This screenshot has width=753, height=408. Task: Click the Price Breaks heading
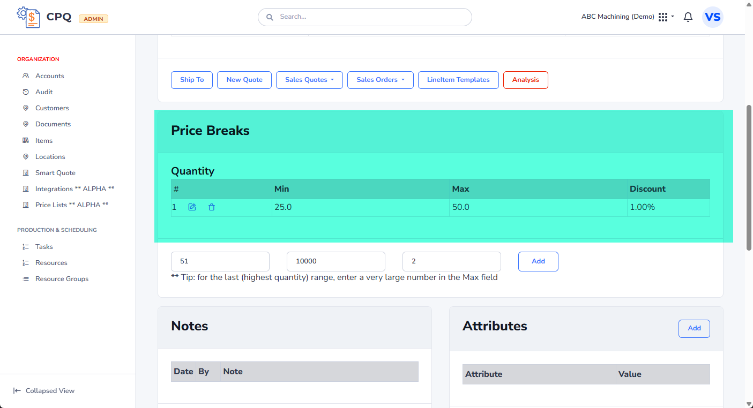click(x=210, y=131)
